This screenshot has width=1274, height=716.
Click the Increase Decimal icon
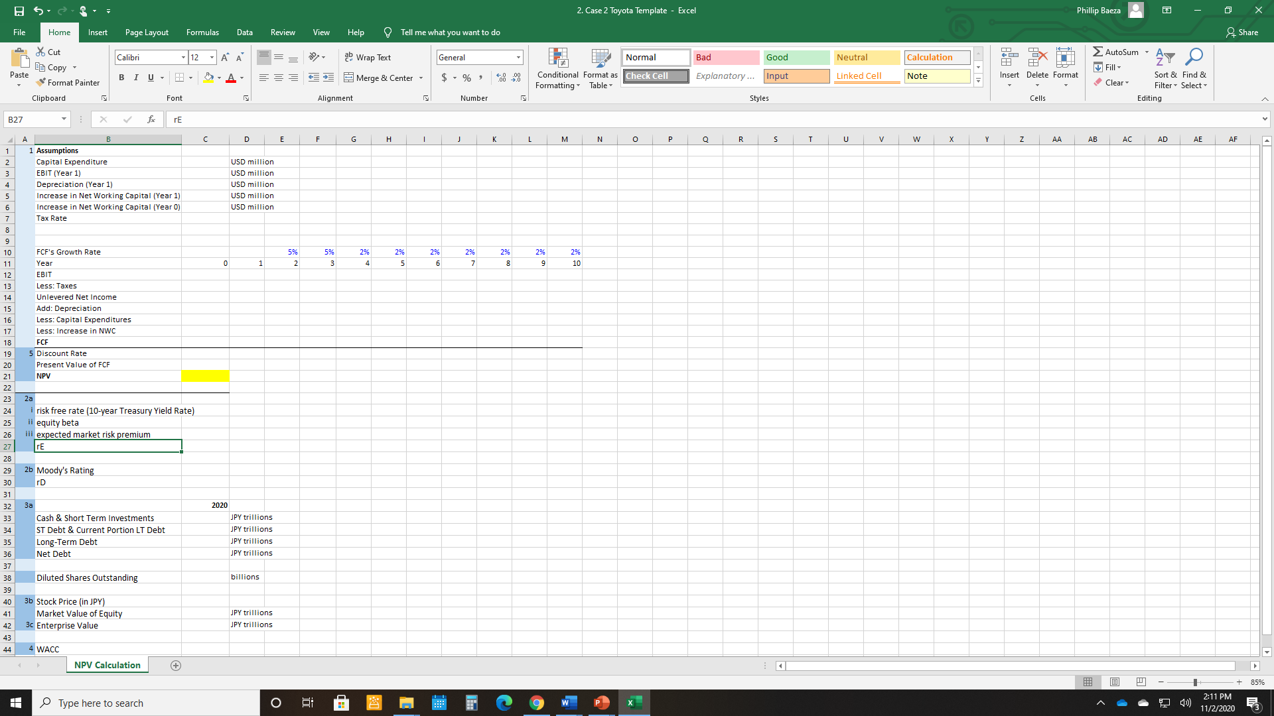(x=500, y=78)
